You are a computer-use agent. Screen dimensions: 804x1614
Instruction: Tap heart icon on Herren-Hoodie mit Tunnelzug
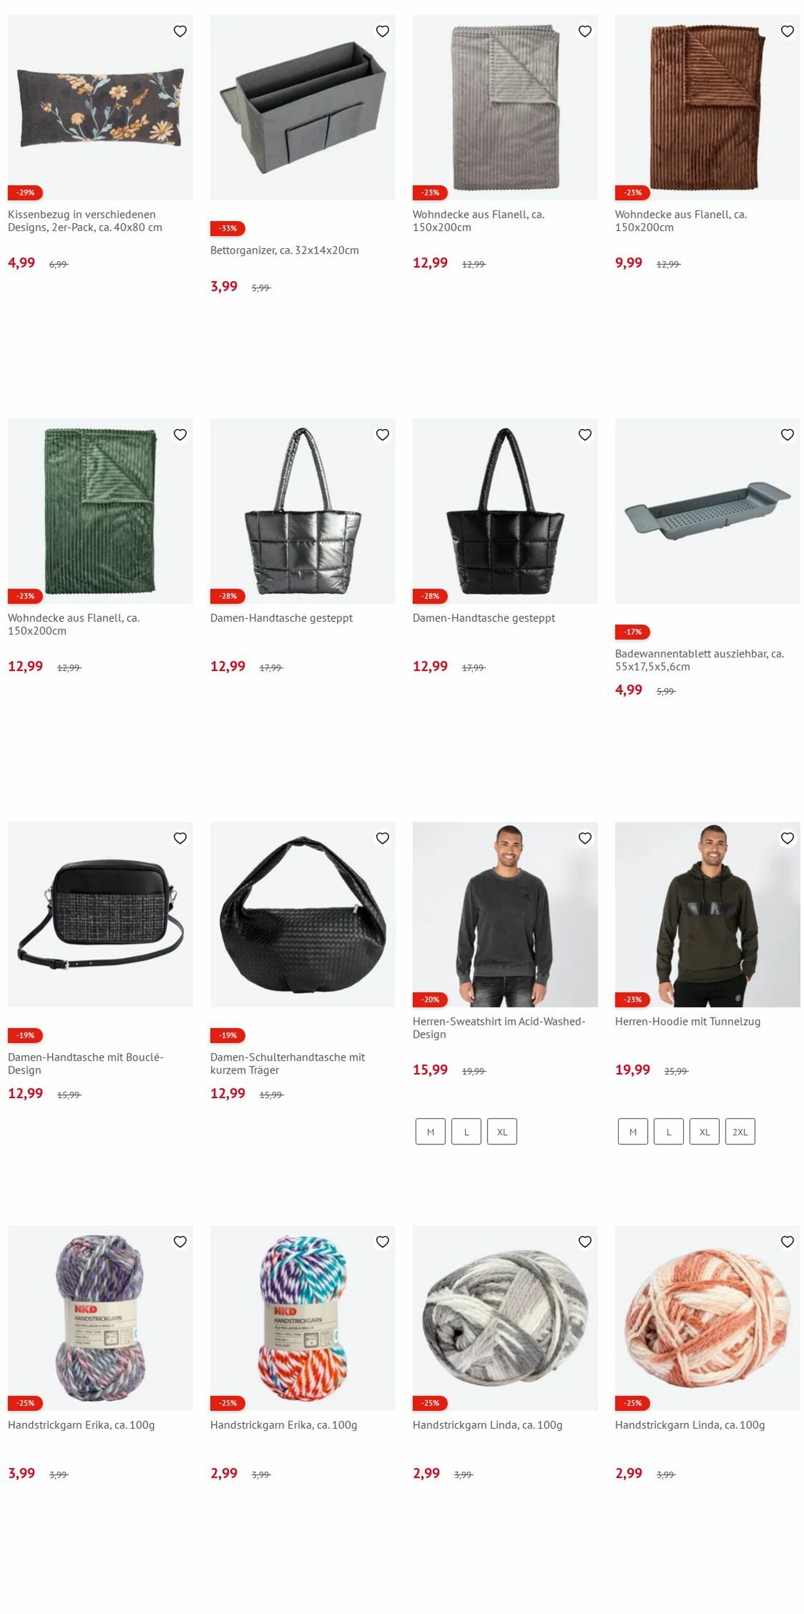(787, 838)
